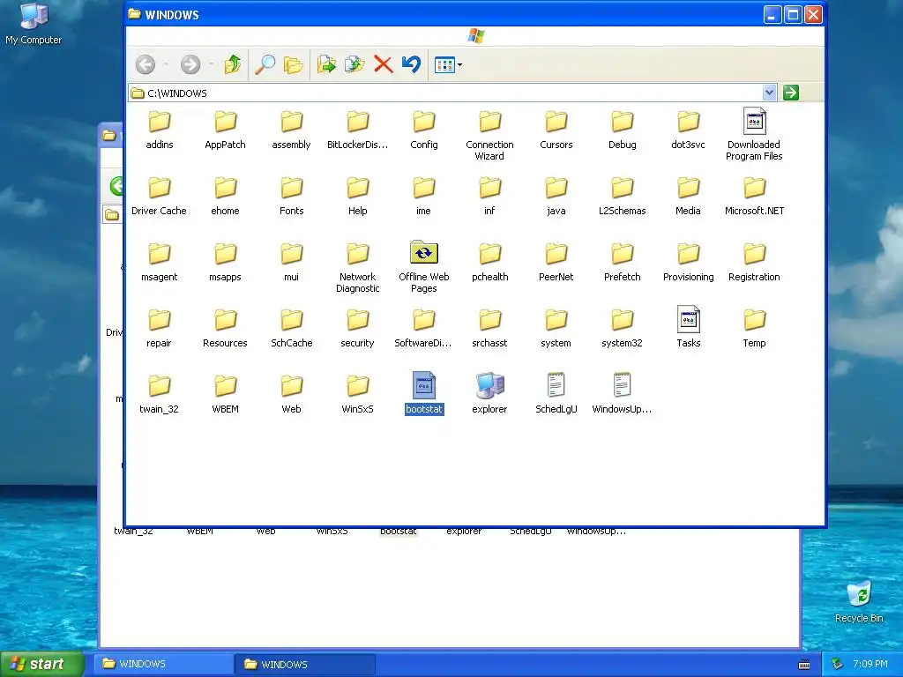
Task: Select the Connection Wizard folder
Action: [x=489, y=135]
